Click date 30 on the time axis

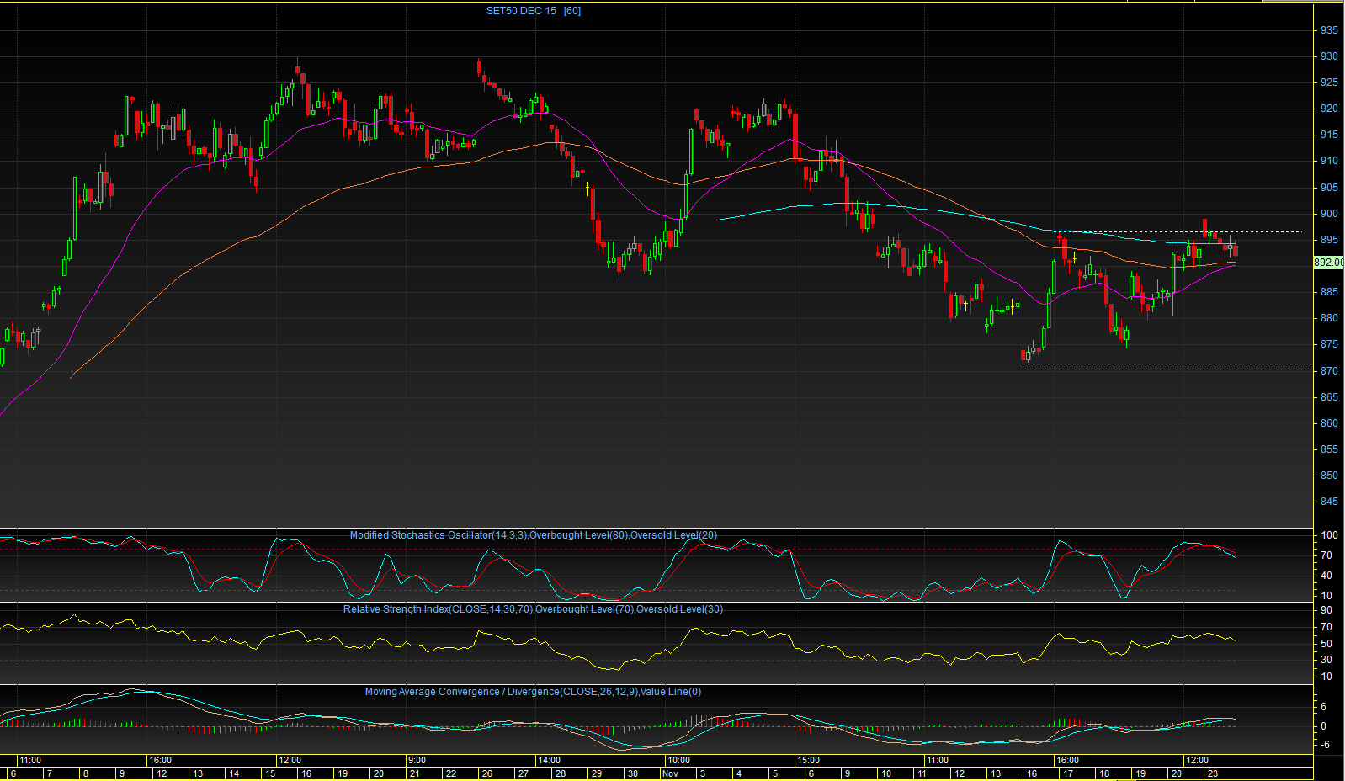tap(632, 773)
